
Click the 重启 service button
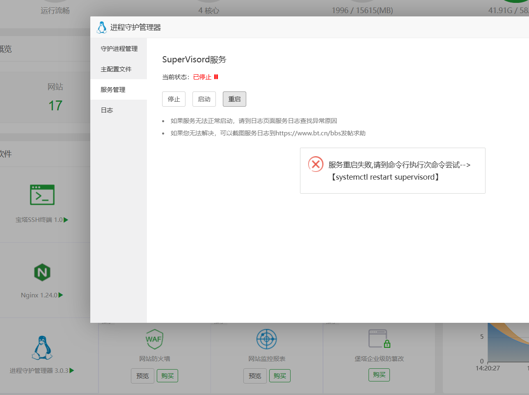tap(234, 99)
